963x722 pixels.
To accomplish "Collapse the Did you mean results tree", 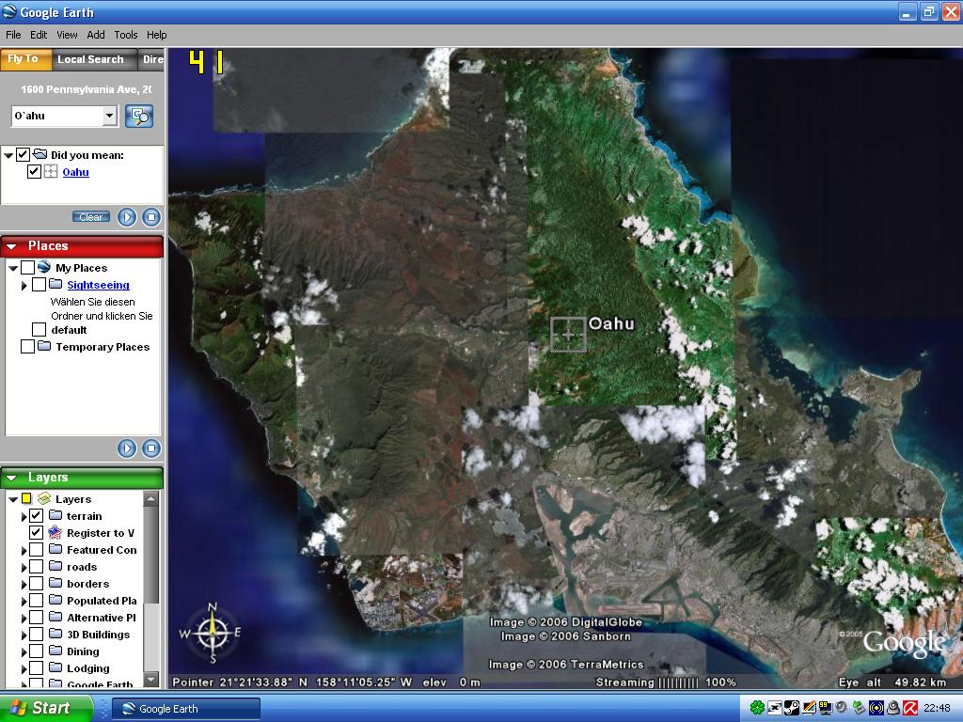I will coord(8,155).
